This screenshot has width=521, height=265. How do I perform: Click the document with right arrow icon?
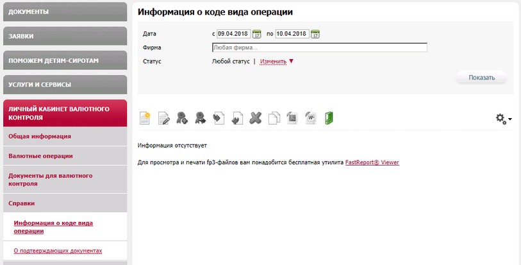coord(219,118)
